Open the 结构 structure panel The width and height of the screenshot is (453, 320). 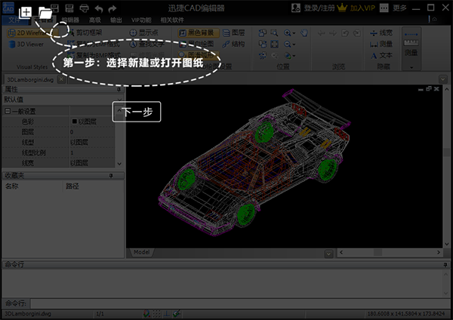234,44
